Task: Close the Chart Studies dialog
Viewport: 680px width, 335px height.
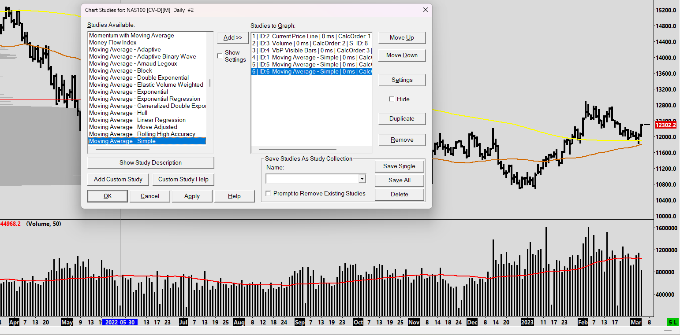Action: pos(425,10)
